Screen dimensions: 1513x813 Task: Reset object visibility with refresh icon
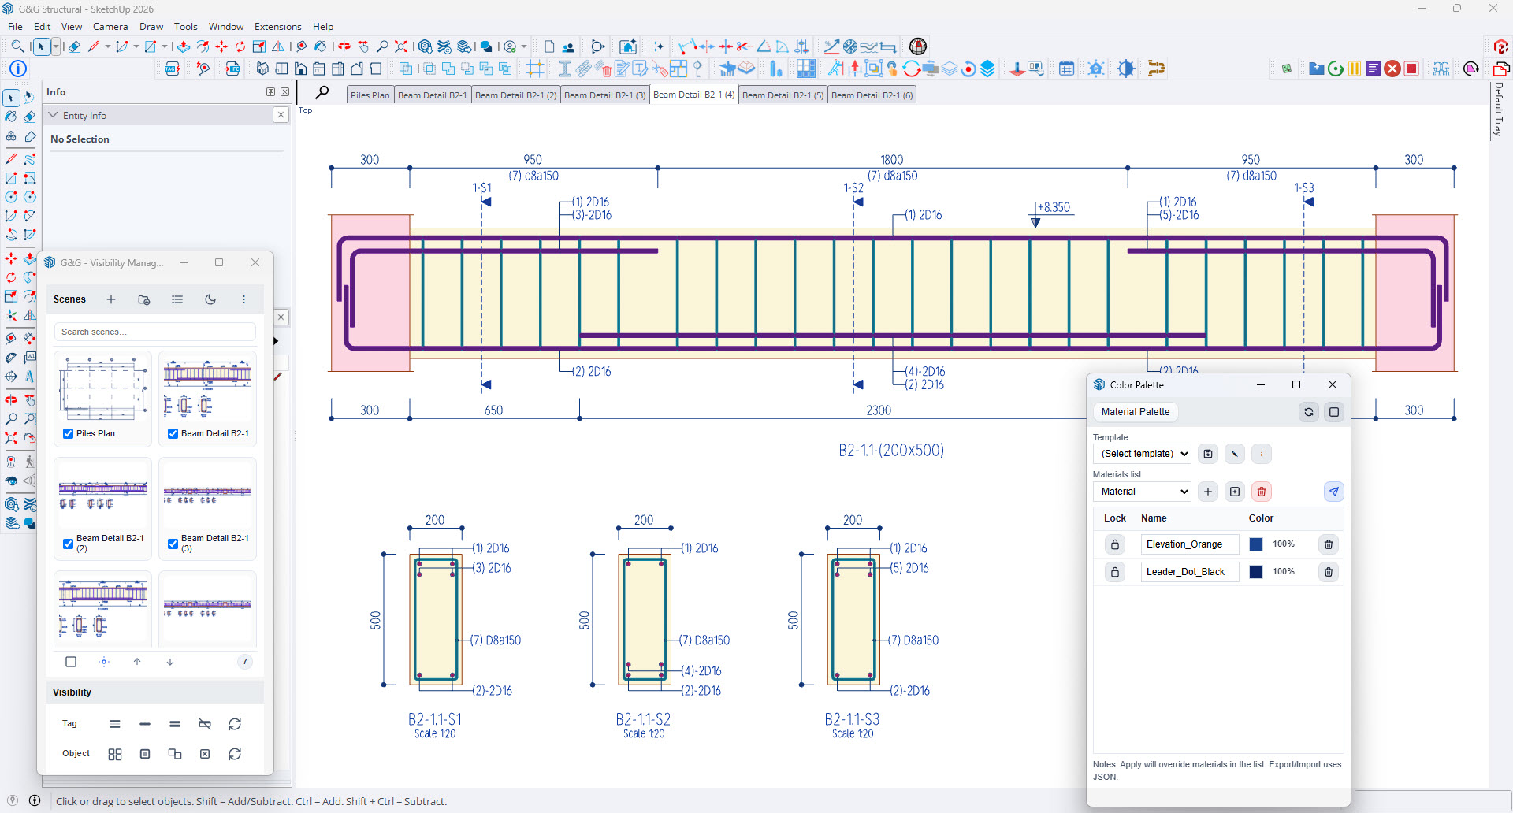coord(235,754)
